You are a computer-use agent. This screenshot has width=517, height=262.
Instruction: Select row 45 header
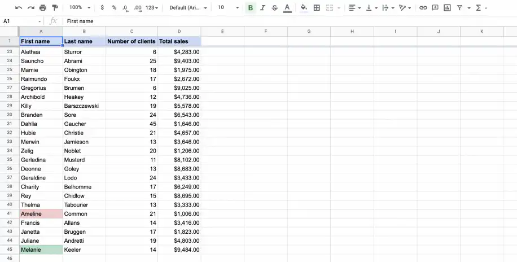click(10, 250)
